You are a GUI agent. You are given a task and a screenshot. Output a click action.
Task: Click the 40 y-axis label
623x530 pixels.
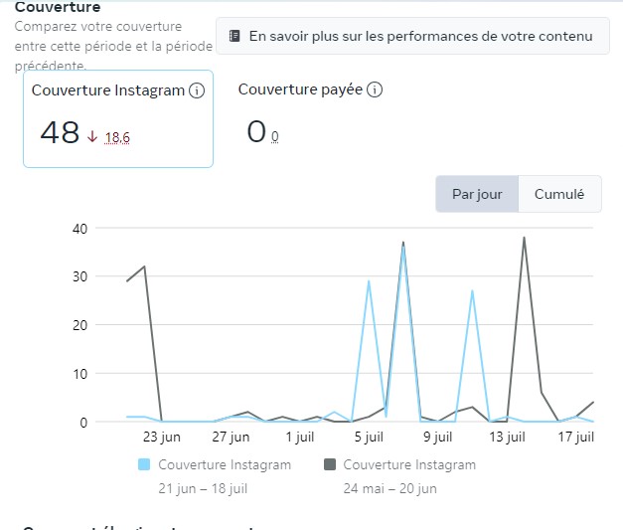pyautogui.click(x=79, y=229)
